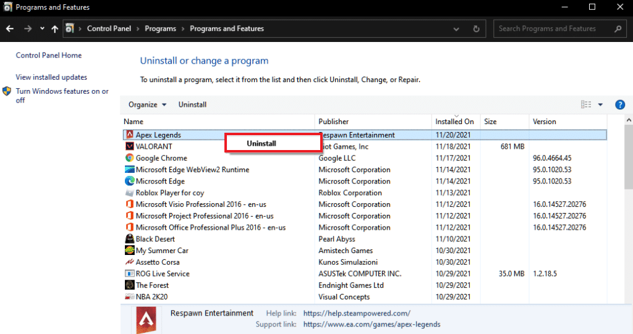Select the ROG Live Service icon
633x334 pixels.
click(129, 273)
